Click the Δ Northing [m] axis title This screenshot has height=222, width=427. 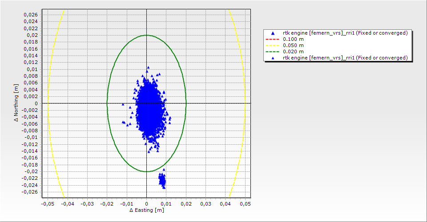click(x=16, y=103)
